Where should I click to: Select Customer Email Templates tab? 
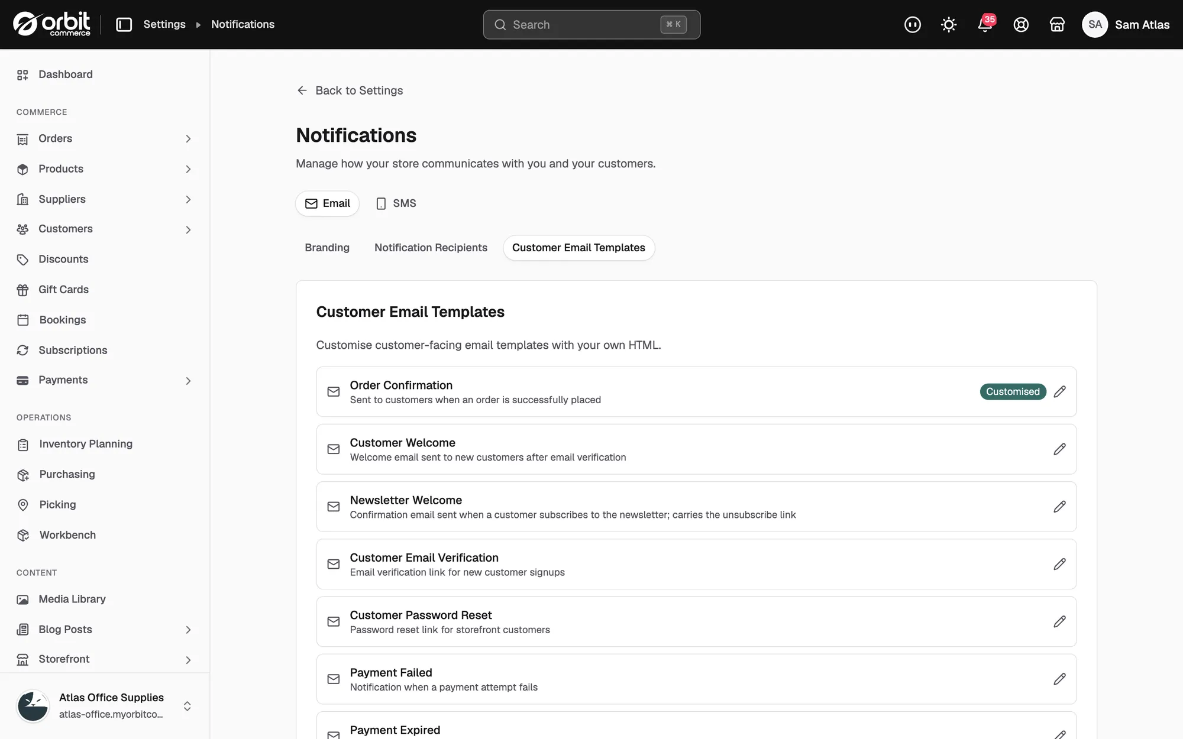tap(578, 248)
